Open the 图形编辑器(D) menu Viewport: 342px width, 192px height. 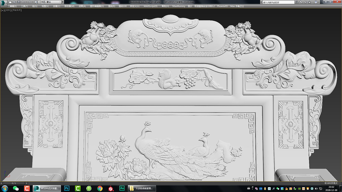97,6
